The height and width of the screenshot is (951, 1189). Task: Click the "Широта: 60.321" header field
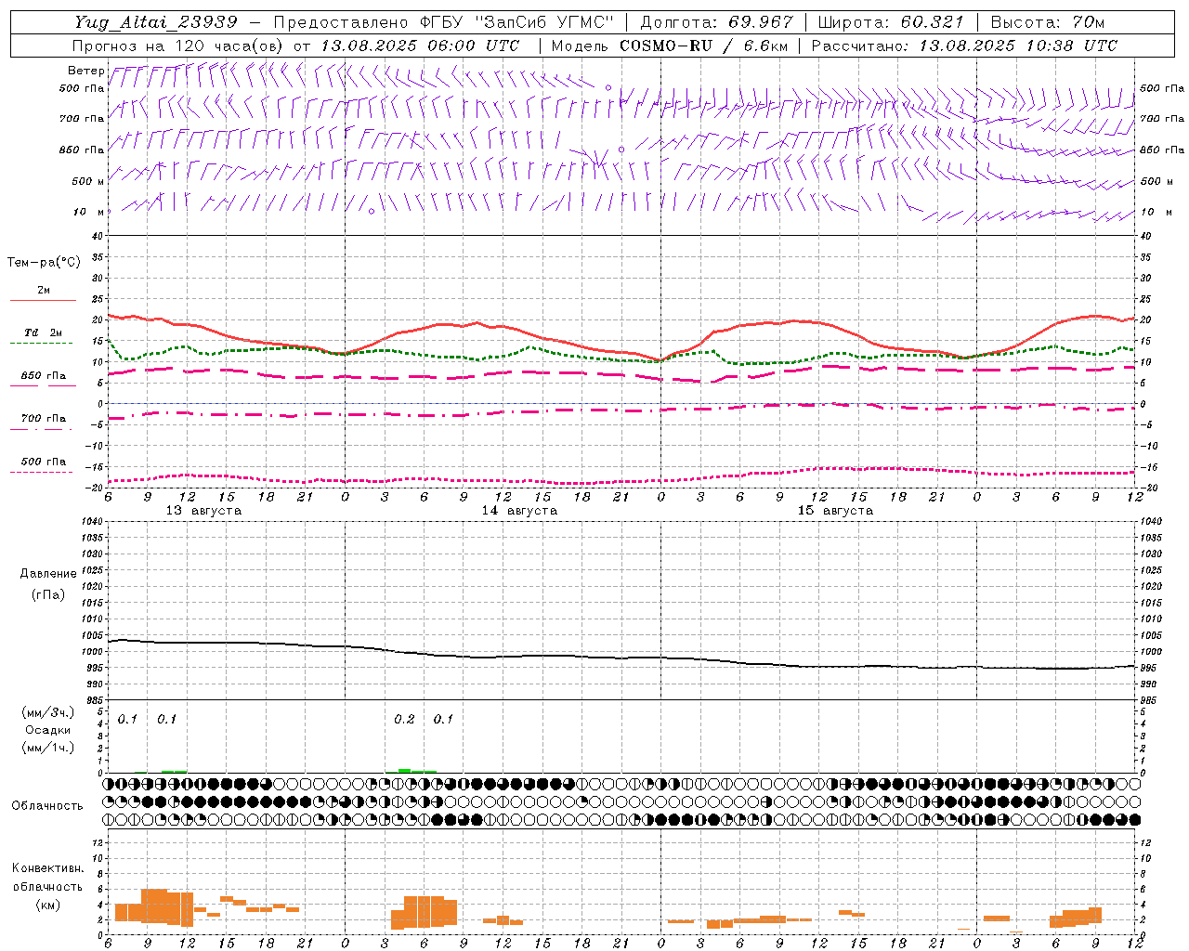tap(891, 22)
